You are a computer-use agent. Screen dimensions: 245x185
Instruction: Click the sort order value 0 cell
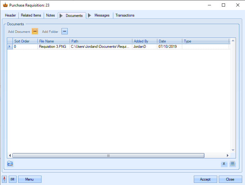25,47
